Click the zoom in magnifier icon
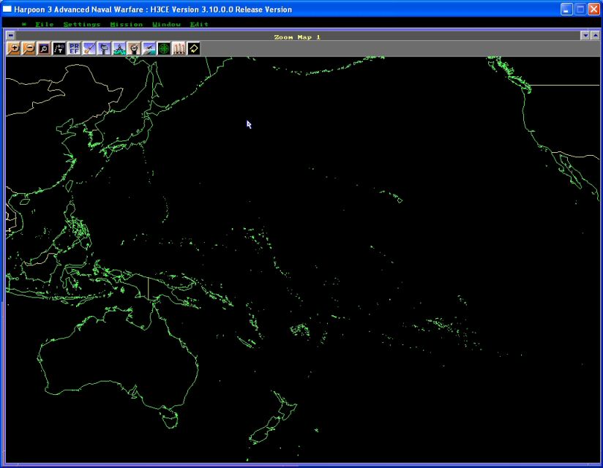Viewport: 603px width, 468px height. click(13, 49)
